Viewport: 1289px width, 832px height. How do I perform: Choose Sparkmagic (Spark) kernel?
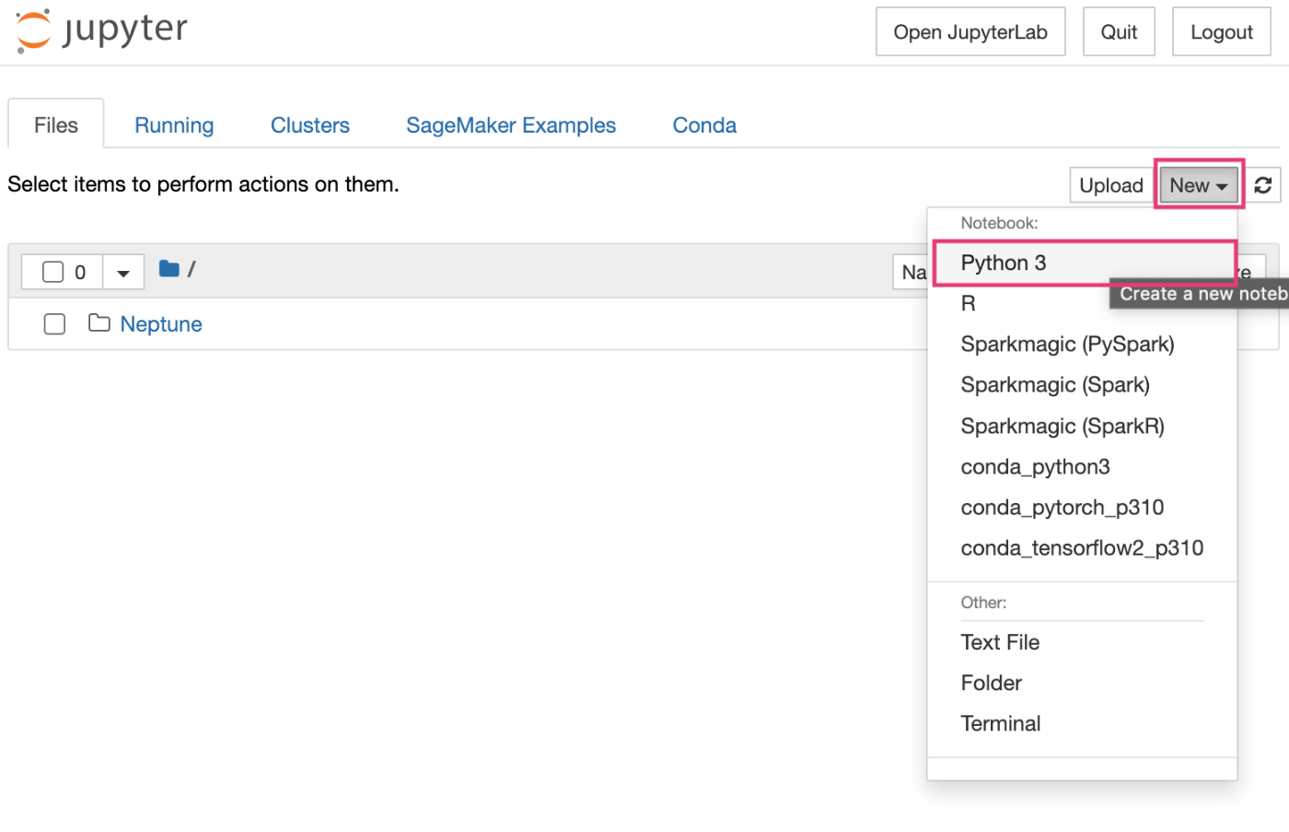click(x=1083, y=384)
